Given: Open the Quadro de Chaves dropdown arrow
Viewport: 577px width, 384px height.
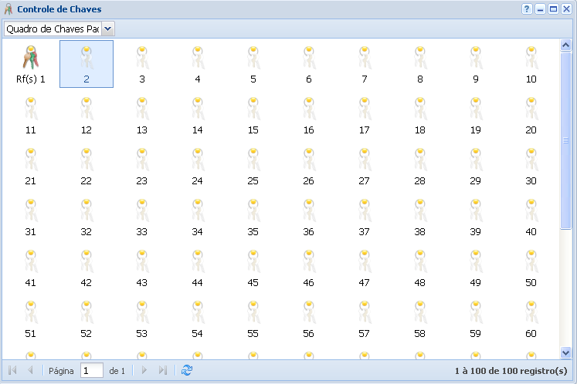Looking at the screenshot, I should pos(108,29).
